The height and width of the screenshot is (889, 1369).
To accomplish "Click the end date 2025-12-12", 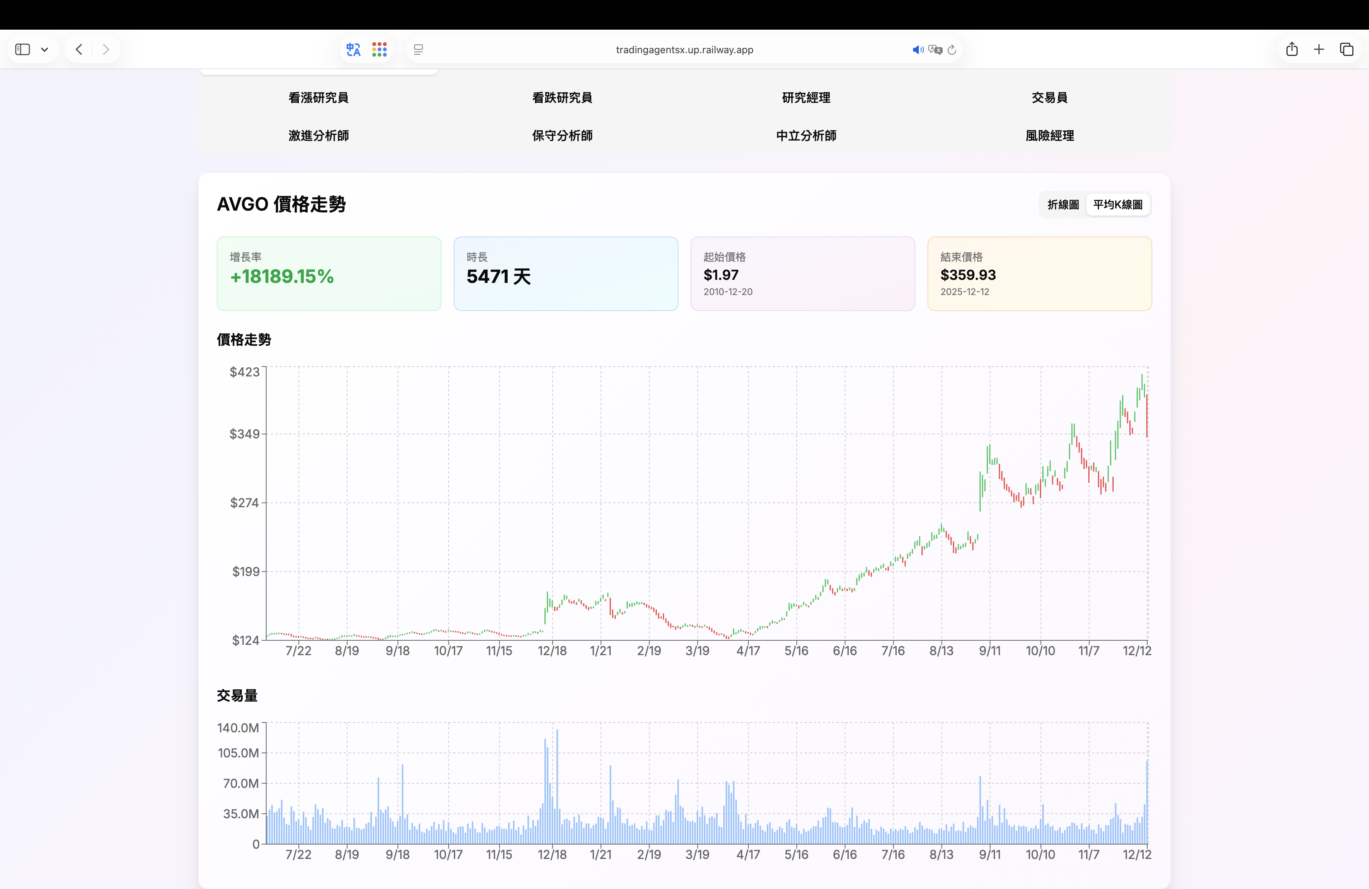I will 965,292.
